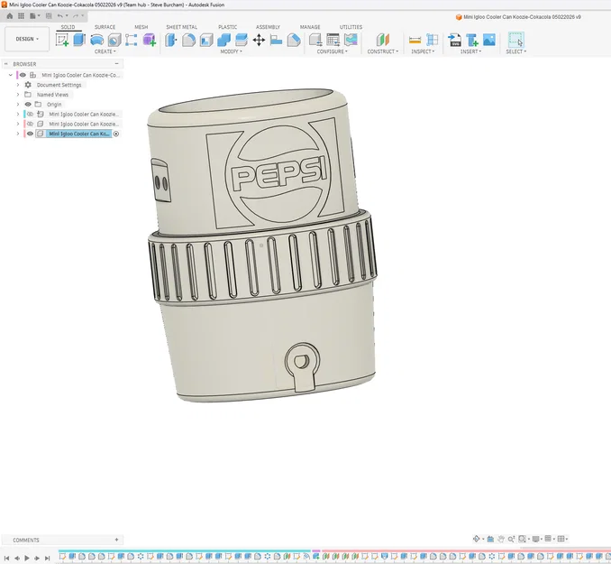Viewport: 611px width, 564px height.
Task: Open the Configuration table icon
Action: (333, 40)
